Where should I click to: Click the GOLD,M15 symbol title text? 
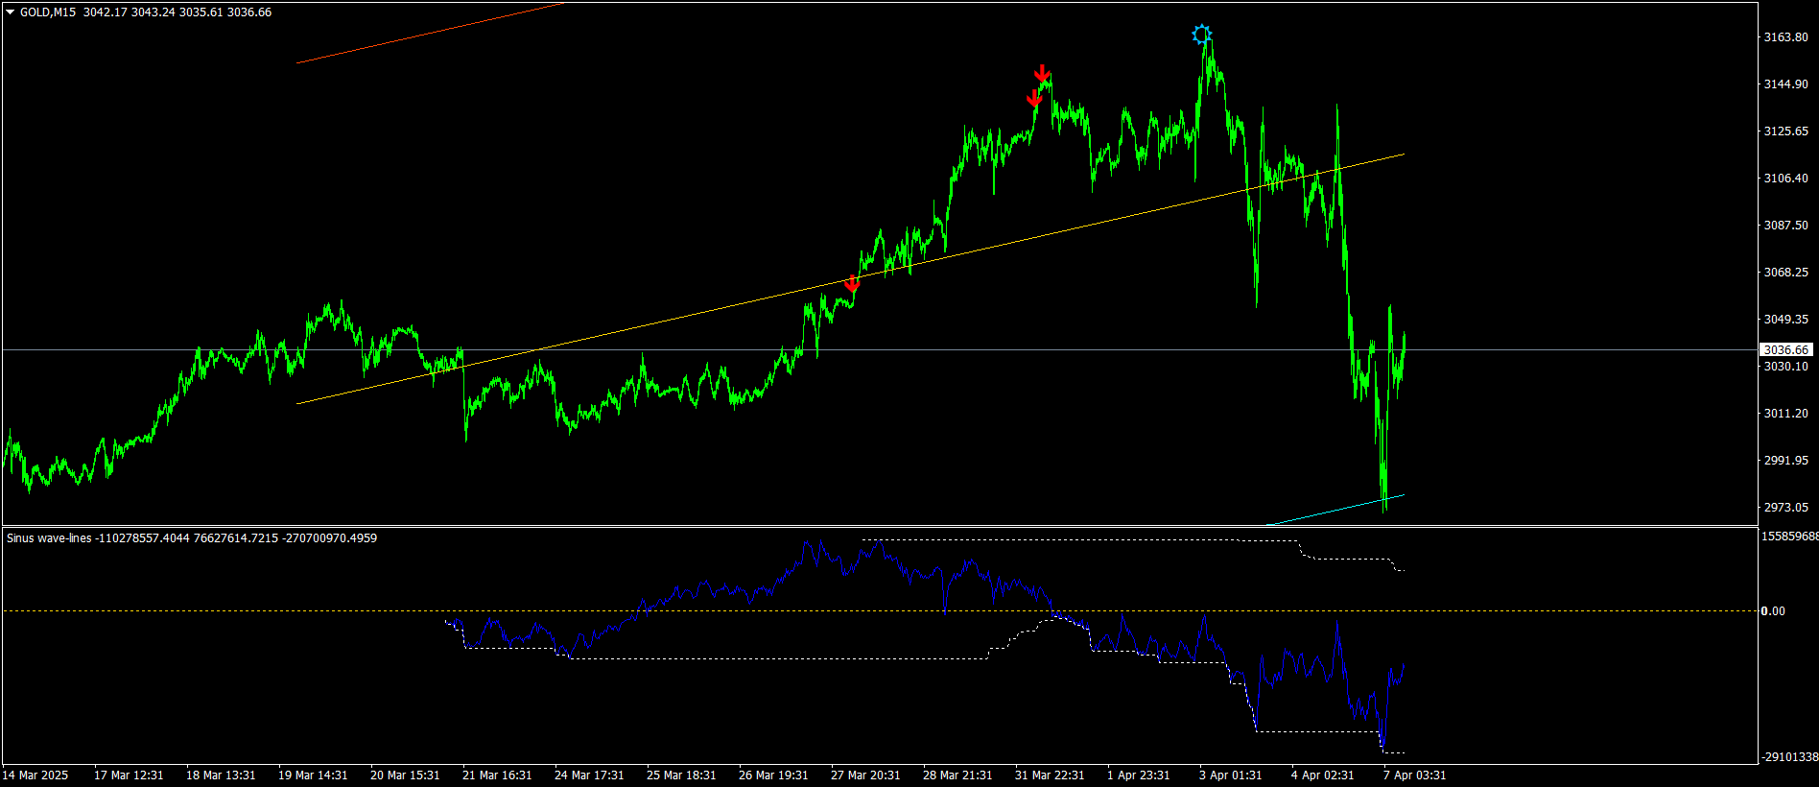coord(48,12)
